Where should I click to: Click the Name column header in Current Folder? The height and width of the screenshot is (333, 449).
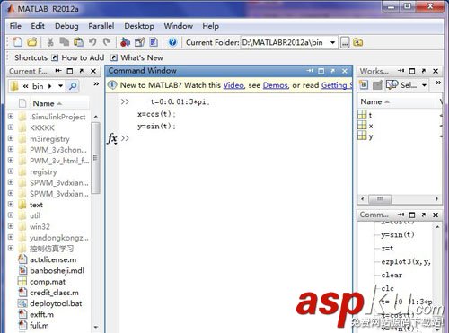pyautogui.click(x=48, y=103)
